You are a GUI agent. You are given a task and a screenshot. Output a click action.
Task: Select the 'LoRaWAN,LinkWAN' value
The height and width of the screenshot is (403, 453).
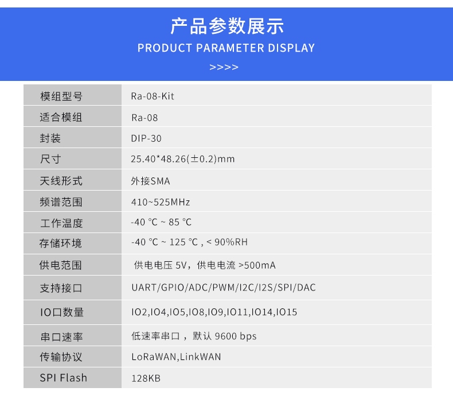176,356
